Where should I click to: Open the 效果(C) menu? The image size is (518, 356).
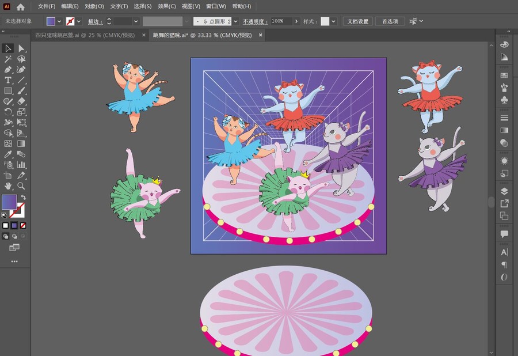pyautogui.click(x=167, y=6)
